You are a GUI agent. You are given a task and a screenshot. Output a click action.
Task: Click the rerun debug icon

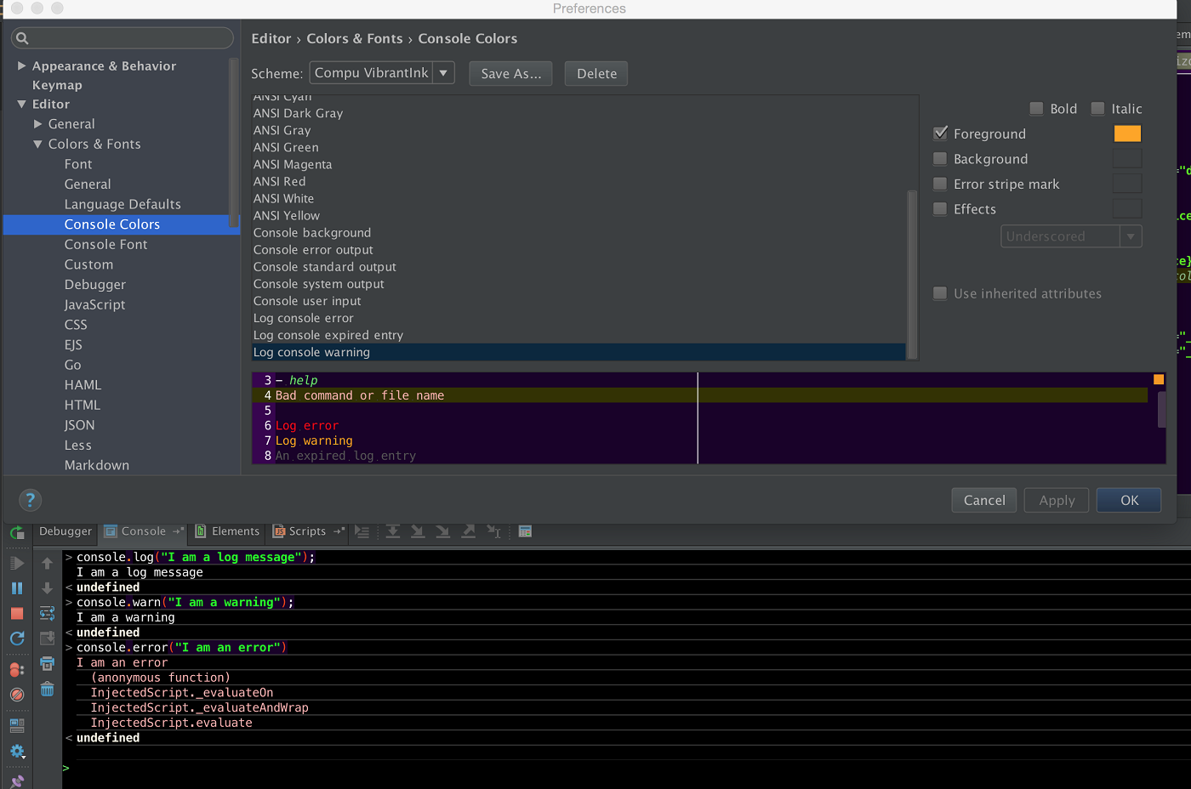point(17,533)
